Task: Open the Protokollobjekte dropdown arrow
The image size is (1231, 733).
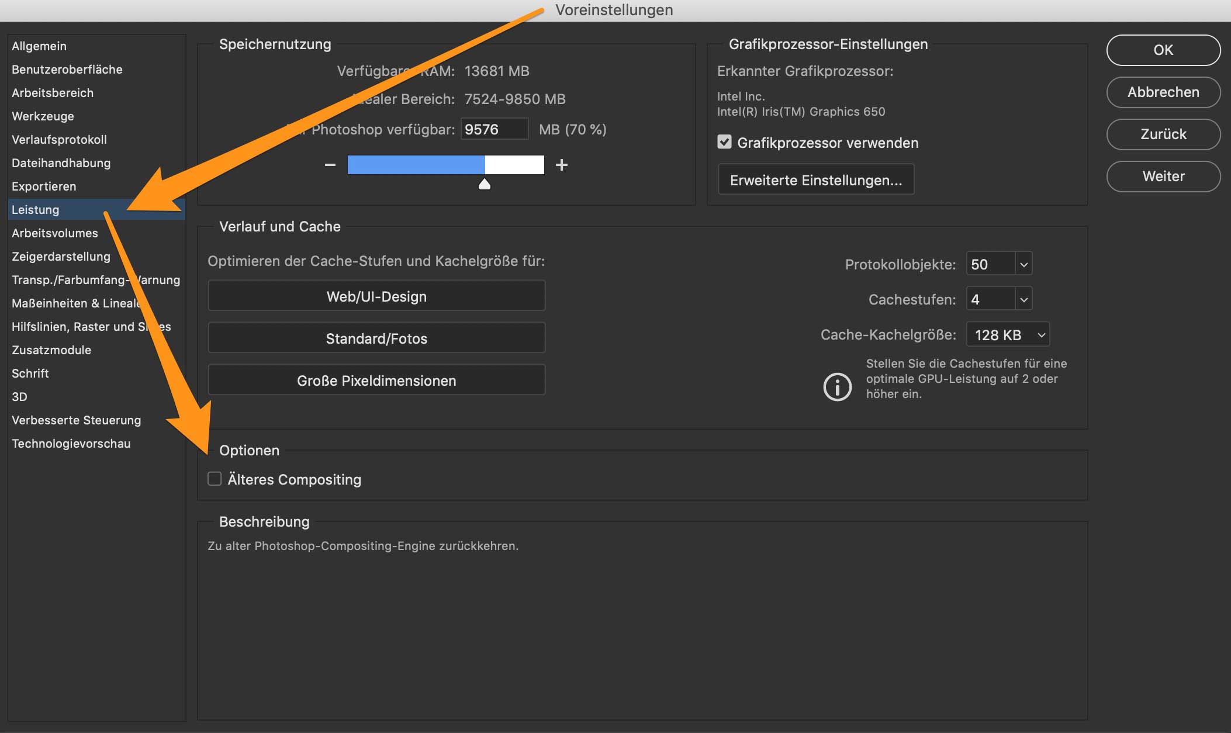Action: 1023,264
